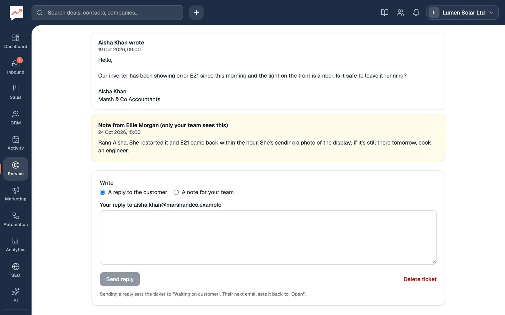Open the Marketing megaphone section
The width and height of the screenshot is (505, 315).
(15, 194)
